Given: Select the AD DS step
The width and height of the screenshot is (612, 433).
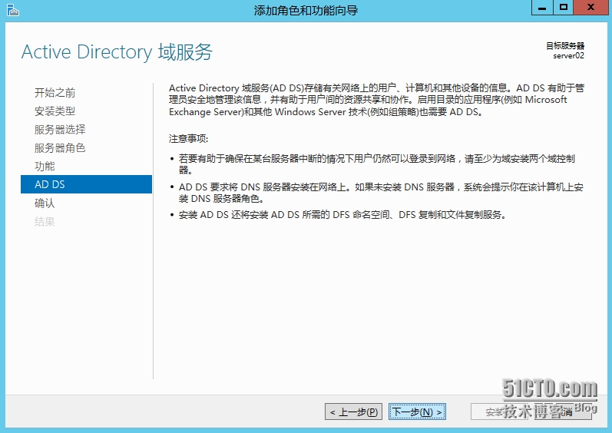Looking at the screenshot, I should point(86,184).
